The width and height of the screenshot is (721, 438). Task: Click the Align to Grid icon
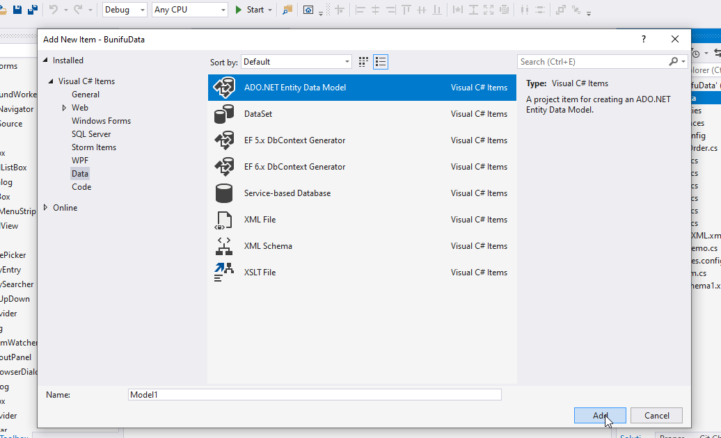340,10
